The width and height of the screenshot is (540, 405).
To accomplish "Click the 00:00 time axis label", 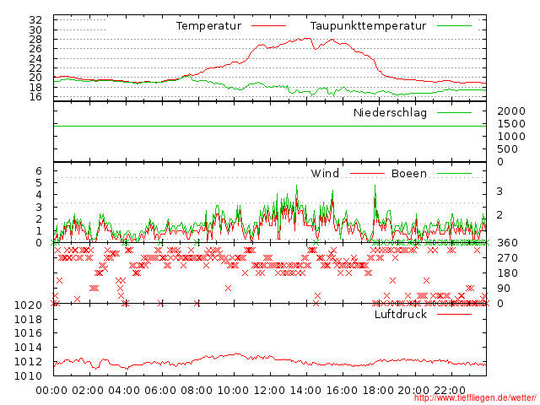I will [52, 390].
